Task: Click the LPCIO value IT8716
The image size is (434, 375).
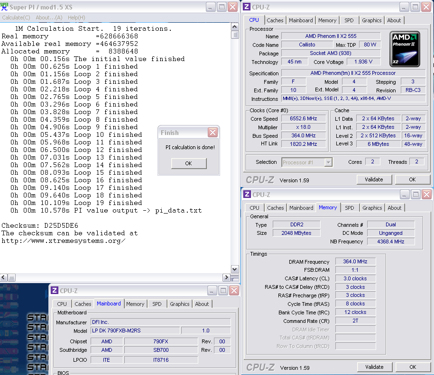Action: click(x=161, y=360)
